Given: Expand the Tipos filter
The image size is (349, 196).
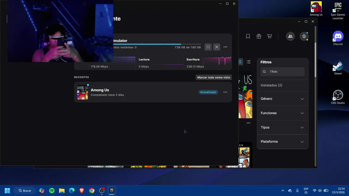Looking at the screenshot, I should (282, 127).
